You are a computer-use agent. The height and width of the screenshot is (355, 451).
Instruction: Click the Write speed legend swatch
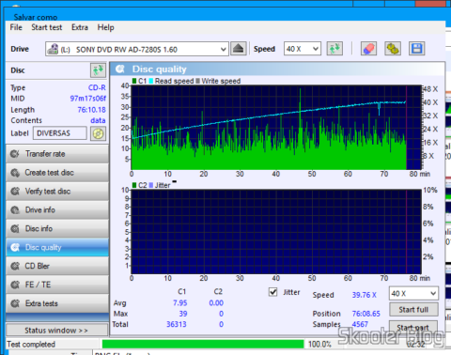[x=198, y=81]
